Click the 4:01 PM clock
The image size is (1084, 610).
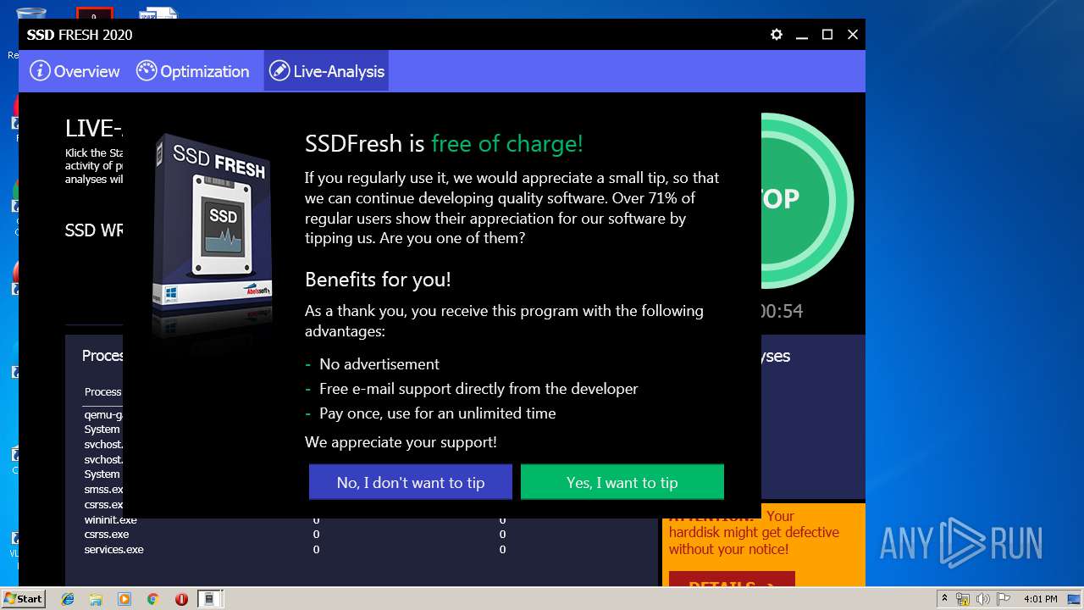(x=1041, y=599)
